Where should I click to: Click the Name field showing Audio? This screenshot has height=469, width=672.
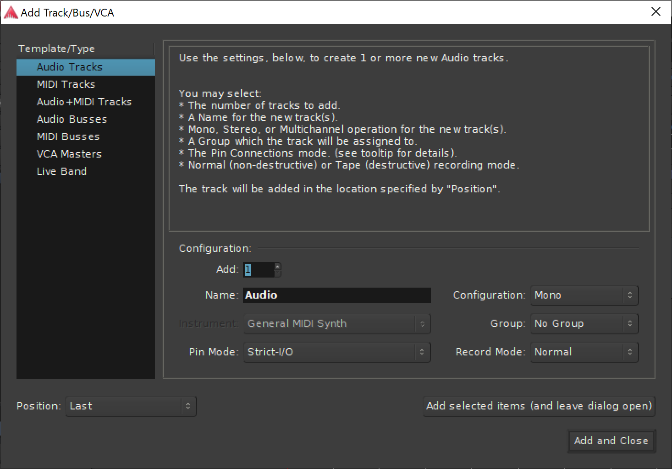point(336,295)
